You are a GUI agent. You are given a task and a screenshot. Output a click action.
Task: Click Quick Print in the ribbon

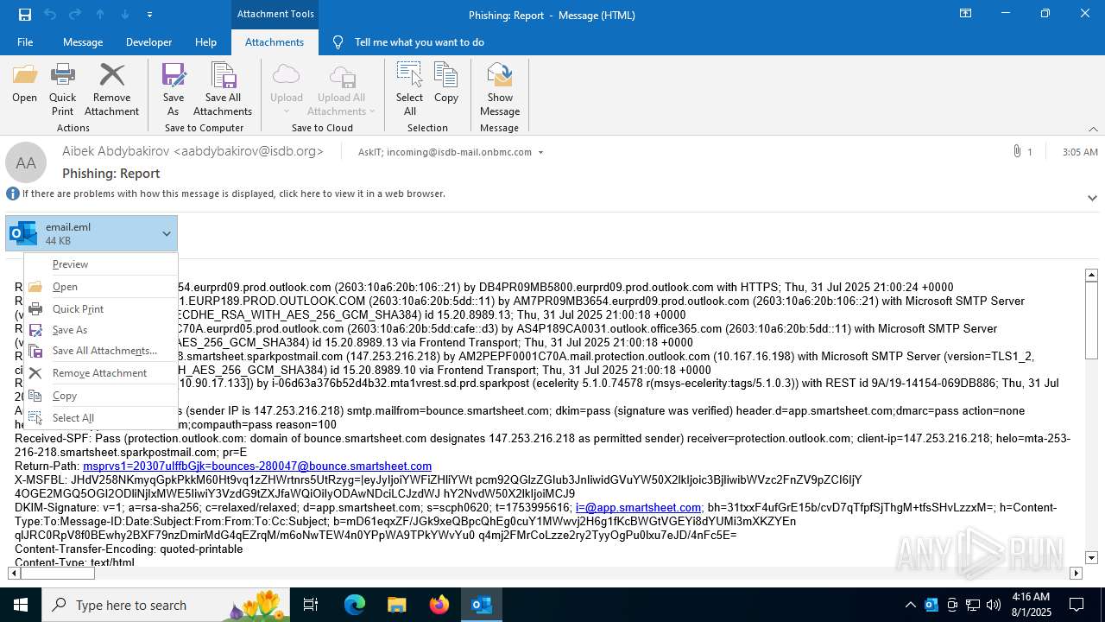(62, 89)
